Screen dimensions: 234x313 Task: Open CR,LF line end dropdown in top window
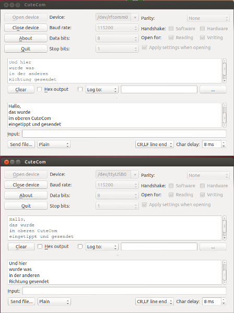coord(154,145)
